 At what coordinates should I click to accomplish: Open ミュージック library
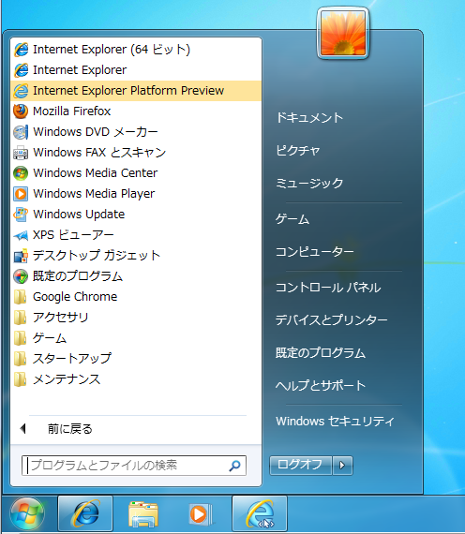(x=309, y=184)
